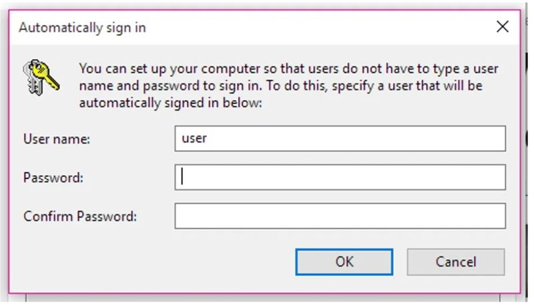Click the "User name:" label
534x307 pixels.
click(x=57, y=140)
